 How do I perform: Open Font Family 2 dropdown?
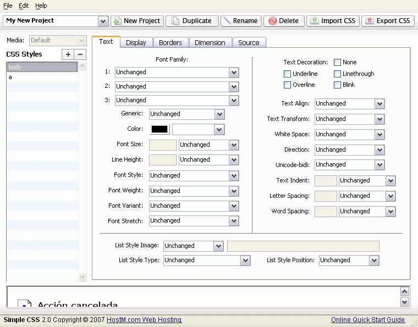click(x=234, y=86)
